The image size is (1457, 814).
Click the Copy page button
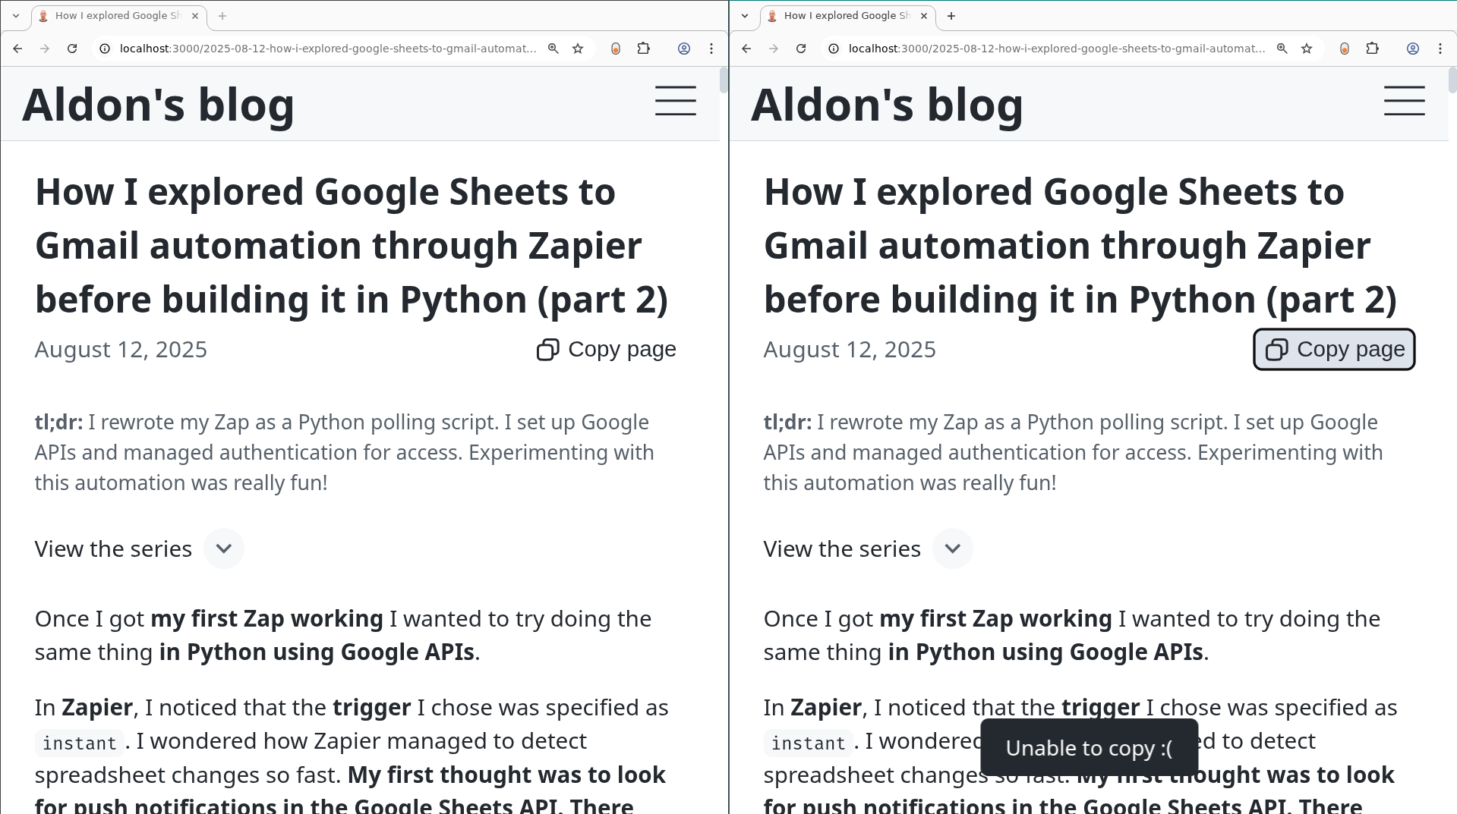[1333, 349]
